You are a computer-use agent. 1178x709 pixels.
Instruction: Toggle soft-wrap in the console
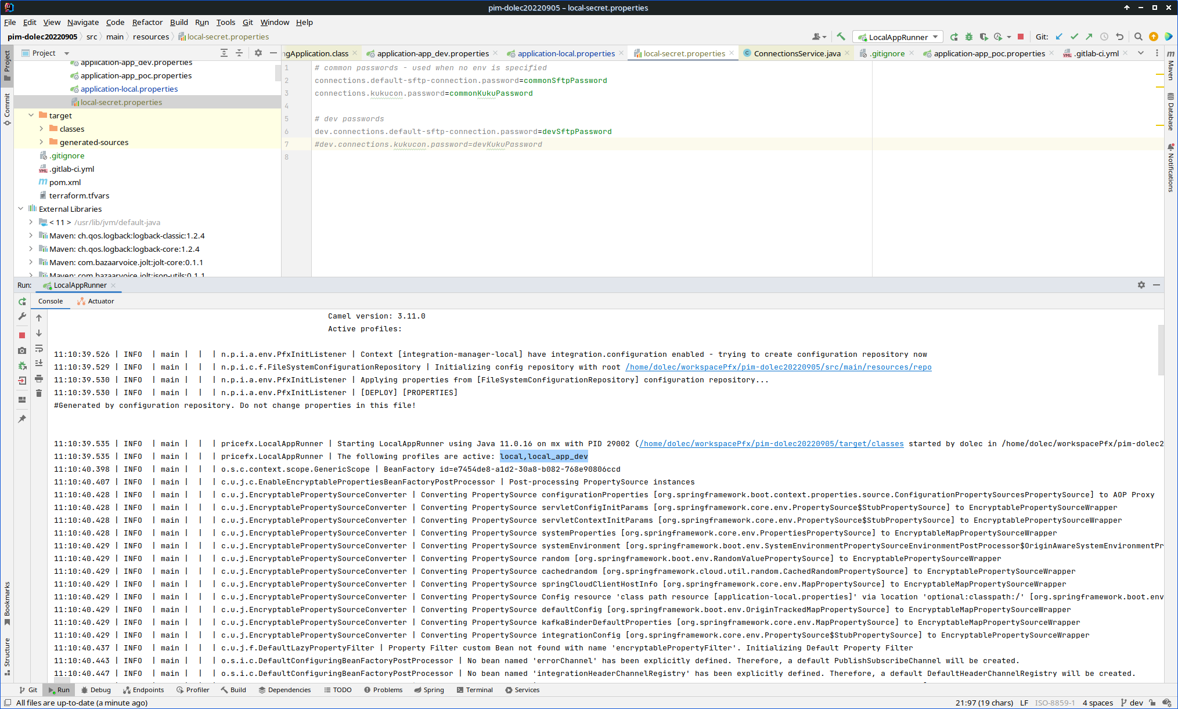coord(39,348)
